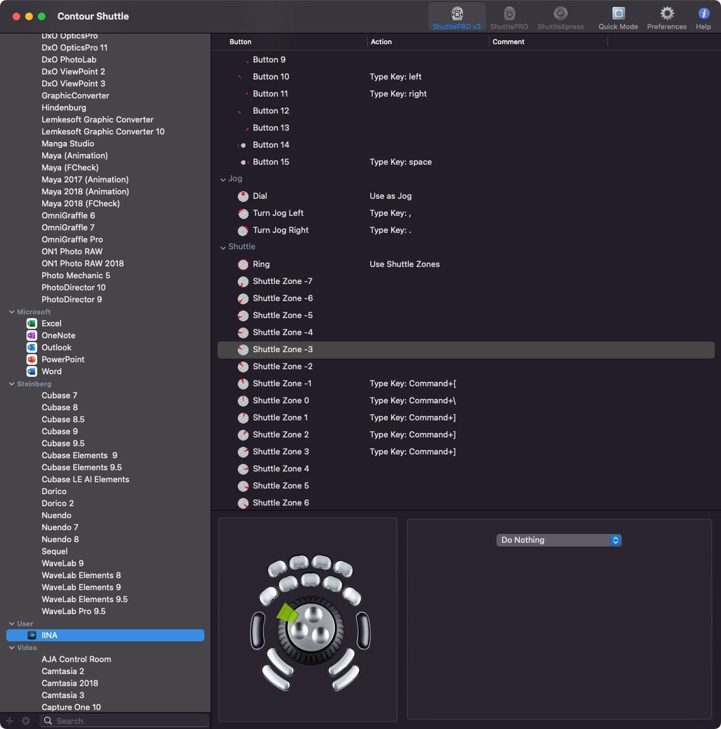Viewport: 721px width, 729px height.
Task: Select Capture One 10 in sidebar
Action: click(71, 707)
